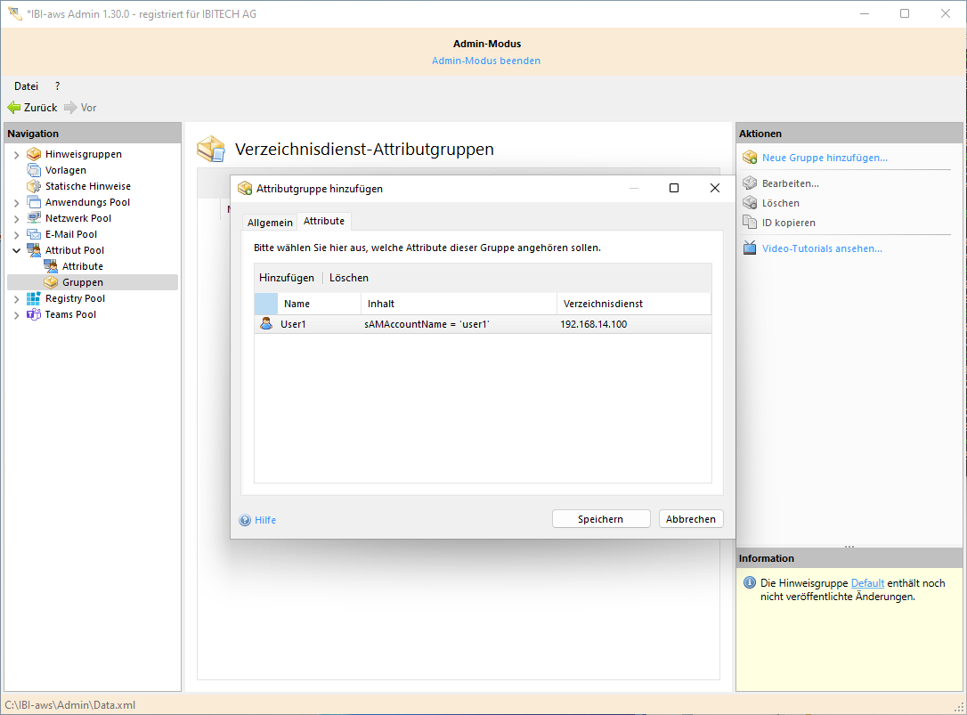Click the Statische Hinweise icon
This screenshot has height=715, width=967.
click(x=34, y=186)
